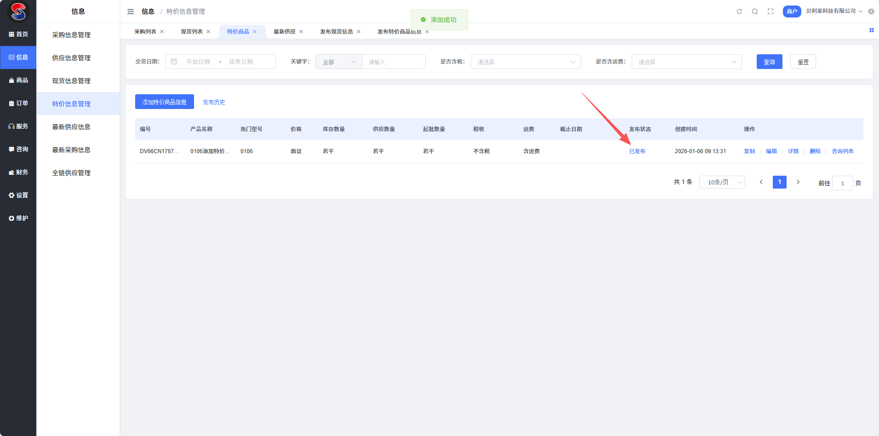Click the calendar icon in date range field
Viewport: 879px width, 436px height.
tap(174, 62)
